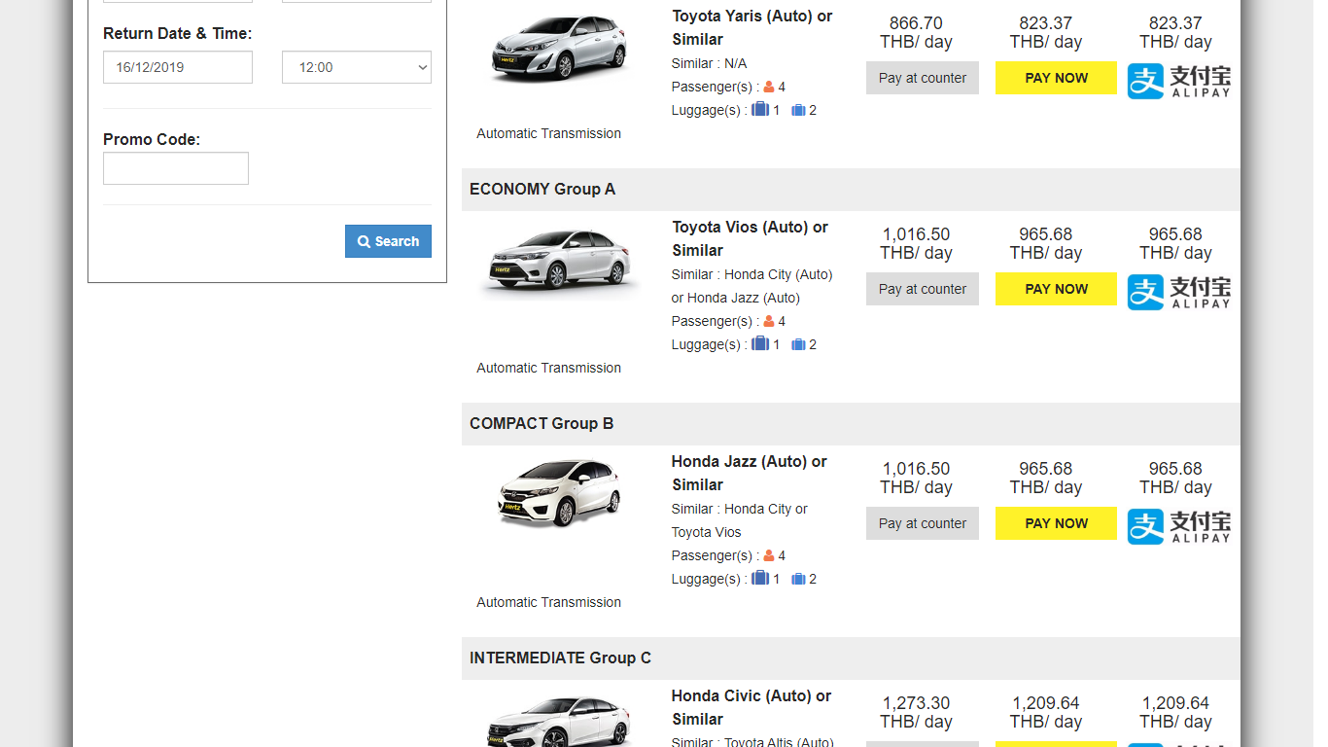Screen dimensions: 1328x747
Task: Click the Promo Code label
Action: coord(152,139)
